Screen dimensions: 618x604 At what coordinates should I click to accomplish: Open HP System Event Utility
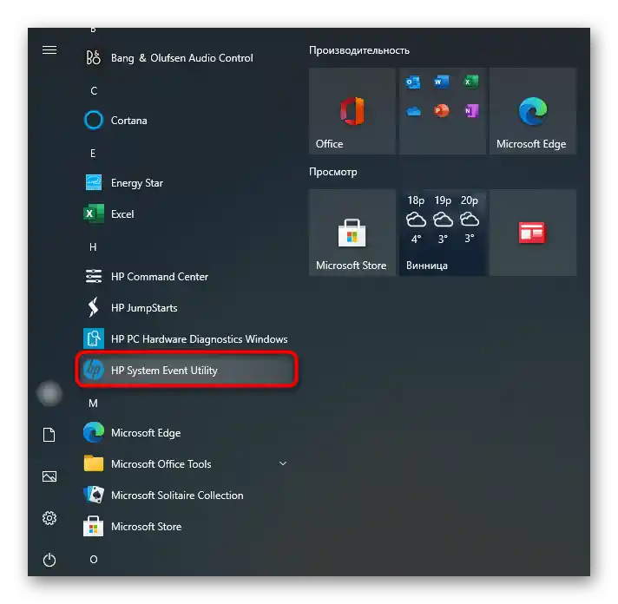coord(185,370)
